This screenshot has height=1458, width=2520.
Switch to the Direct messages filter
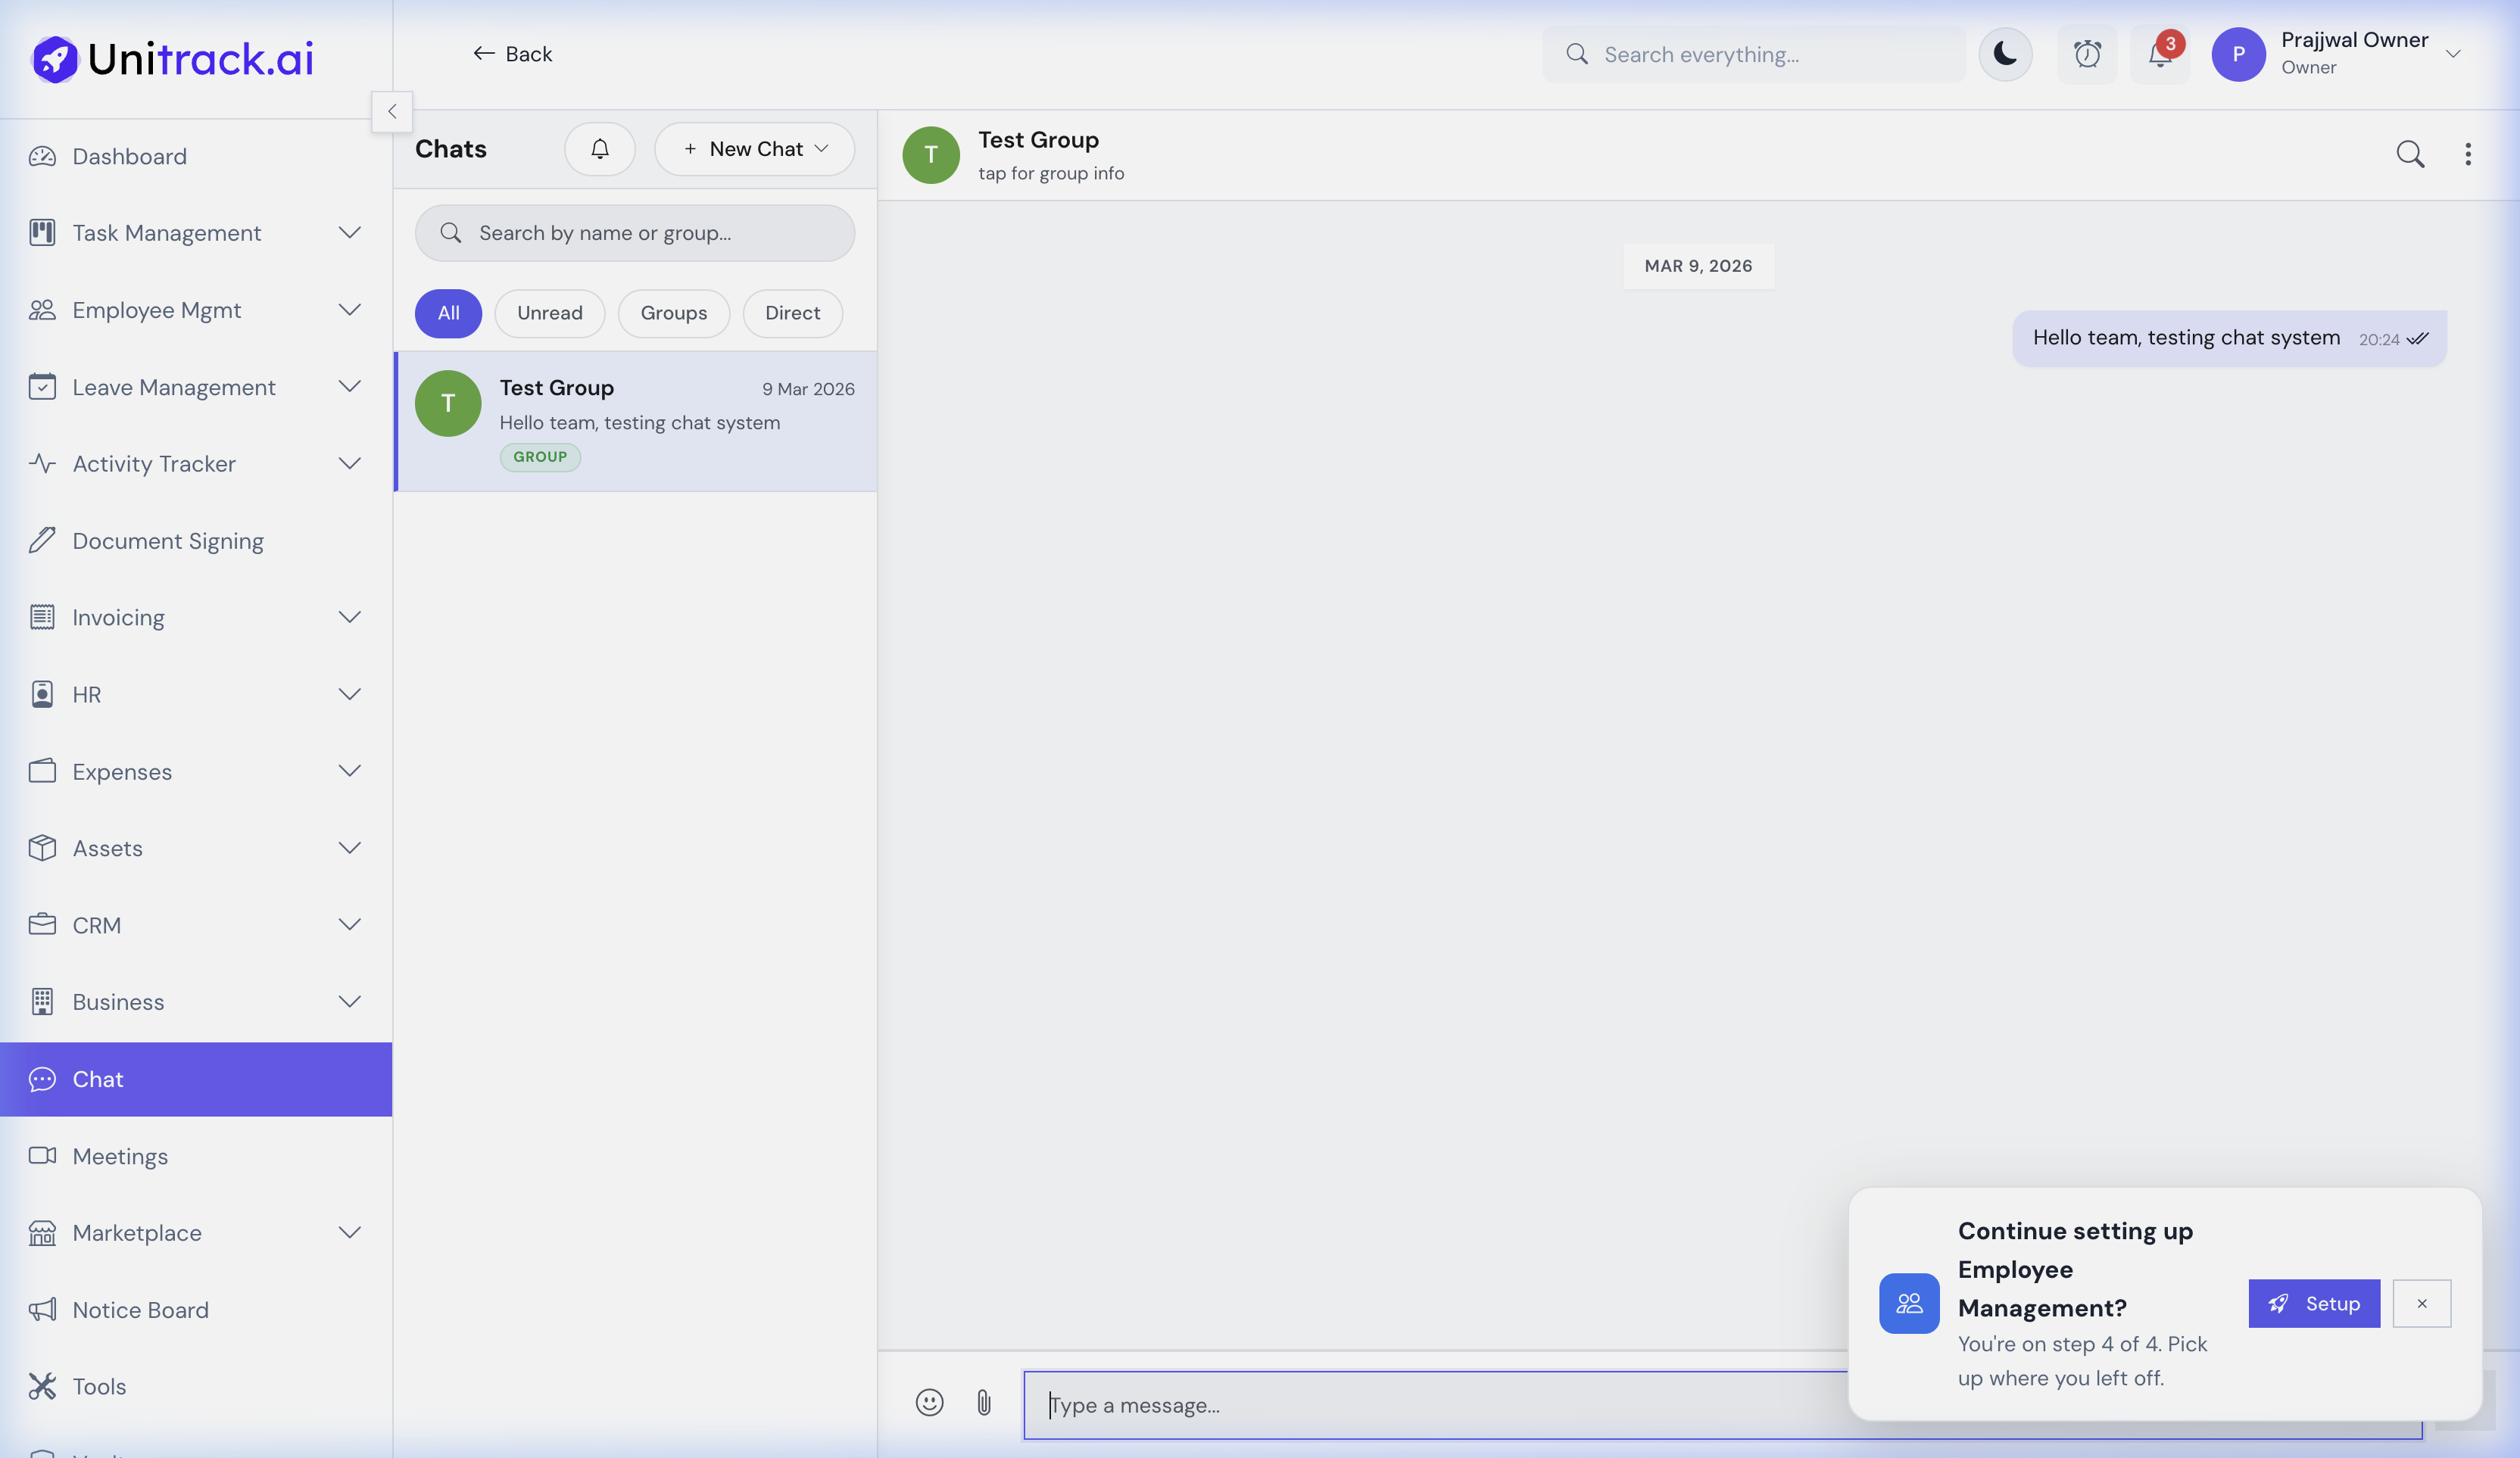click(x=792, y=313)
